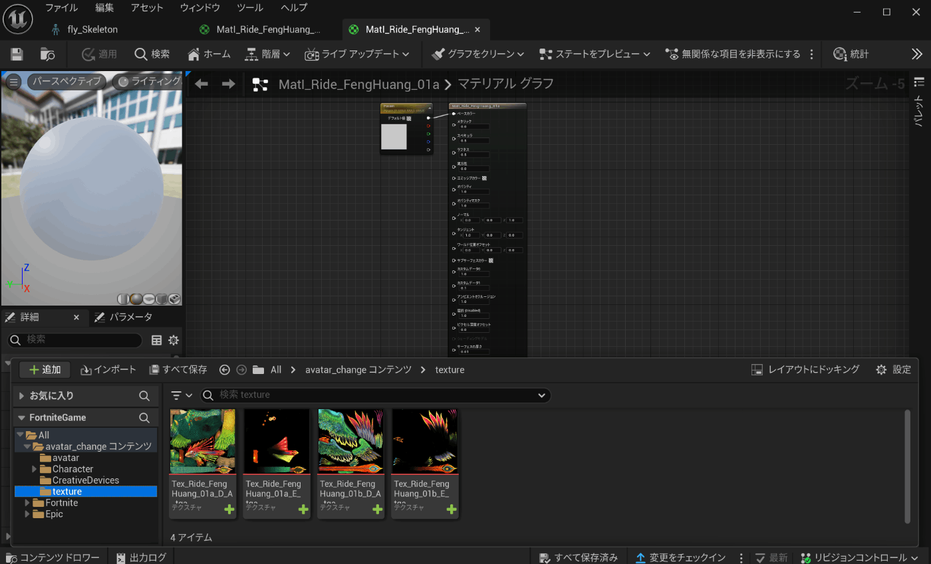Screen dimensions: 931x564
Task: Open the 編集 menu
Action: (x=104, y=8)
